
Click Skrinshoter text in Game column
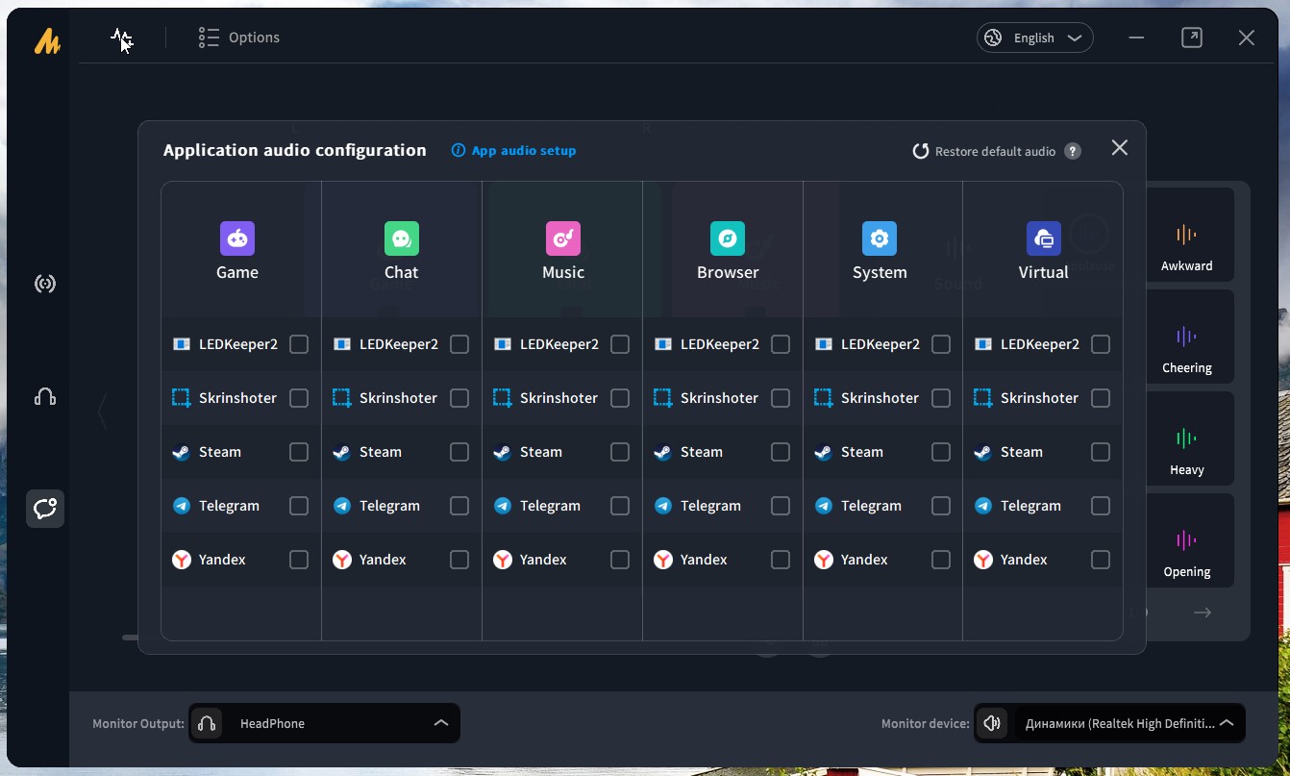(237, 398)
